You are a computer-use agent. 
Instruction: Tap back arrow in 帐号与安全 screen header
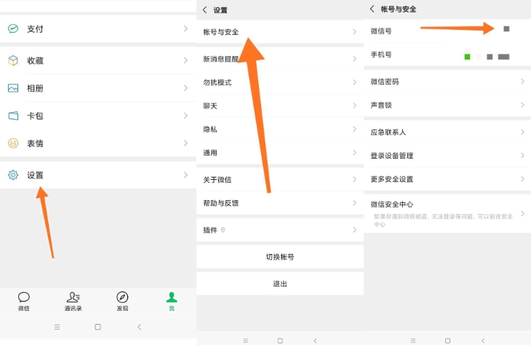click(372, 9)
